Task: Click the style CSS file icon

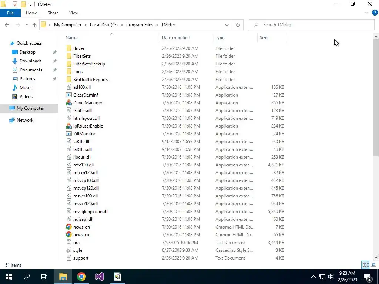Action: [x=69, y=250]
